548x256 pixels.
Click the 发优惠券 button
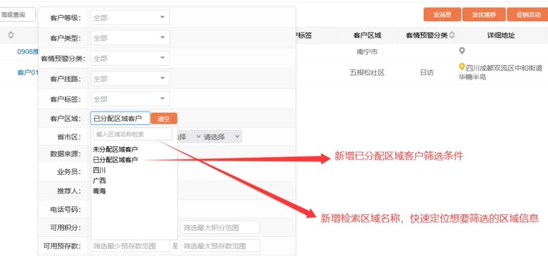pyautogui.click(x=484, y=15)
